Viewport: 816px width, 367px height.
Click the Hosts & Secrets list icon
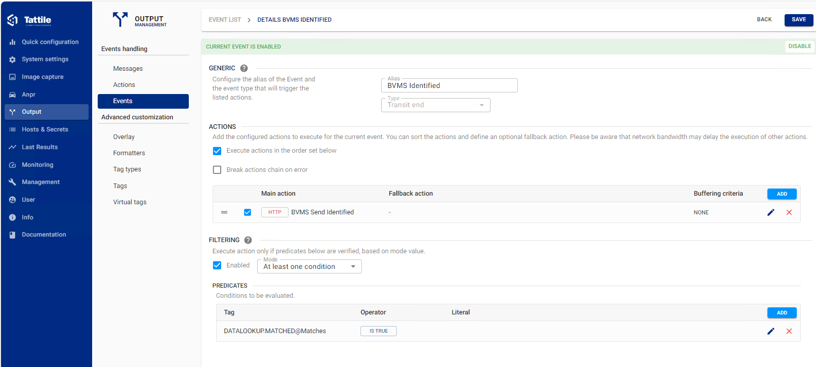pos(12,129)
